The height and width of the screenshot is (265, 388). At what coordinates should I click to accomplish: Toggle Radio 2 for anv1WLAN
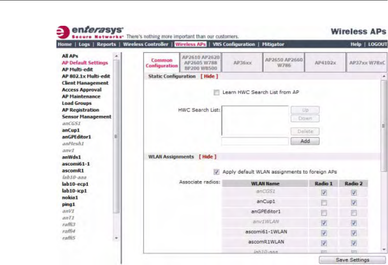[354, 223]
